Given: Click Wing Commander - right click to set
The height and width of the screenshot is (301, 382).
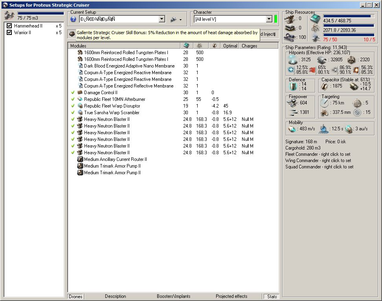Looking at the screenshot, I should tap(318, 161).
